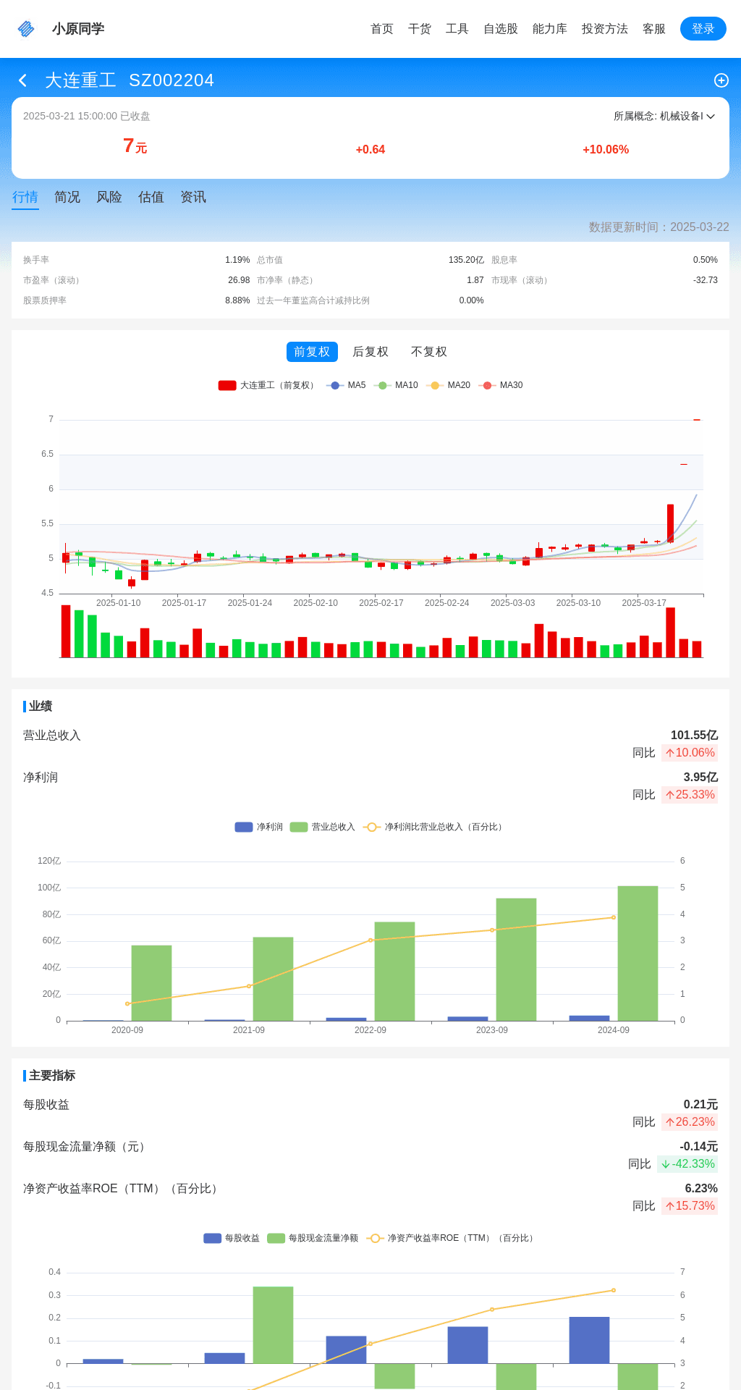Switch to the 风险 tab

[x=109, y=197]
